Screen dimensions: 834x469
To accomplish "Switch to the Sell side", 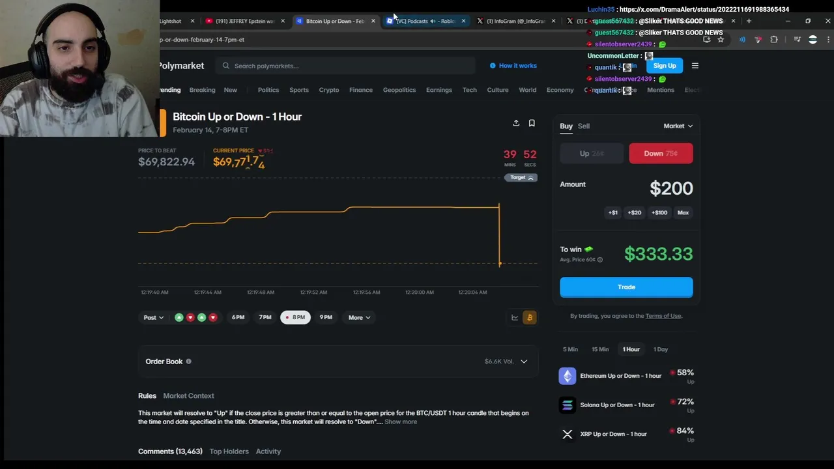I will [584, 126].
